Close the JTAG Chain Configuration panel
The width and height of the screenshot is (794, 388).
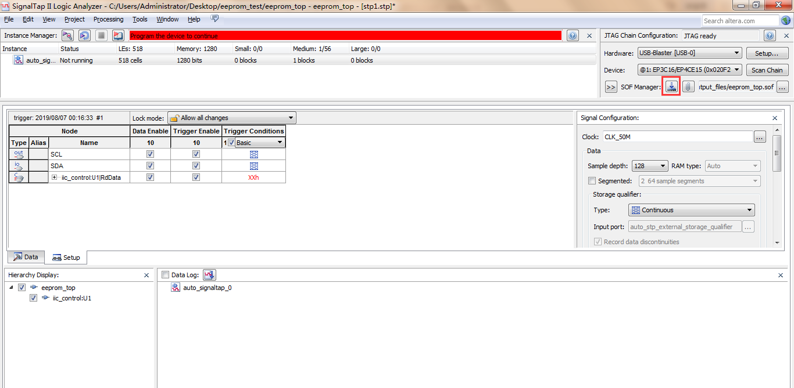pos(785,36)
